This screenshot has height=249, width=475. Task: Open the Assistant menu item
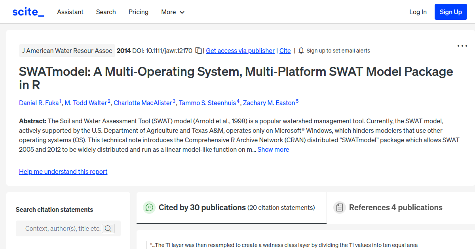pos(70,12)
